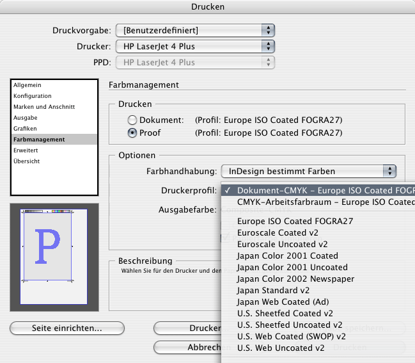
Task: Choose Europe ISO Coated FOGRA27 profile
Action: (295, 221)
